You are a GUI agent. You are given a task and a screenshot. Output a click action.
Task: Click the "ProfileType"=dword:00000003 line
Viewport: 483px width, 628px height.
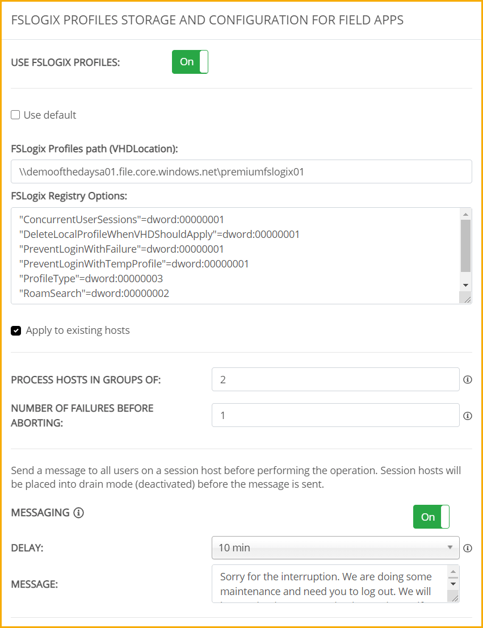point(91,279)
